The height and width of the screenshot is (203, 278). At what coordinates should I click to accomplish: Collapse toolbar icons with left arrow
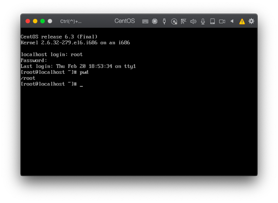[x=232, y=21]
